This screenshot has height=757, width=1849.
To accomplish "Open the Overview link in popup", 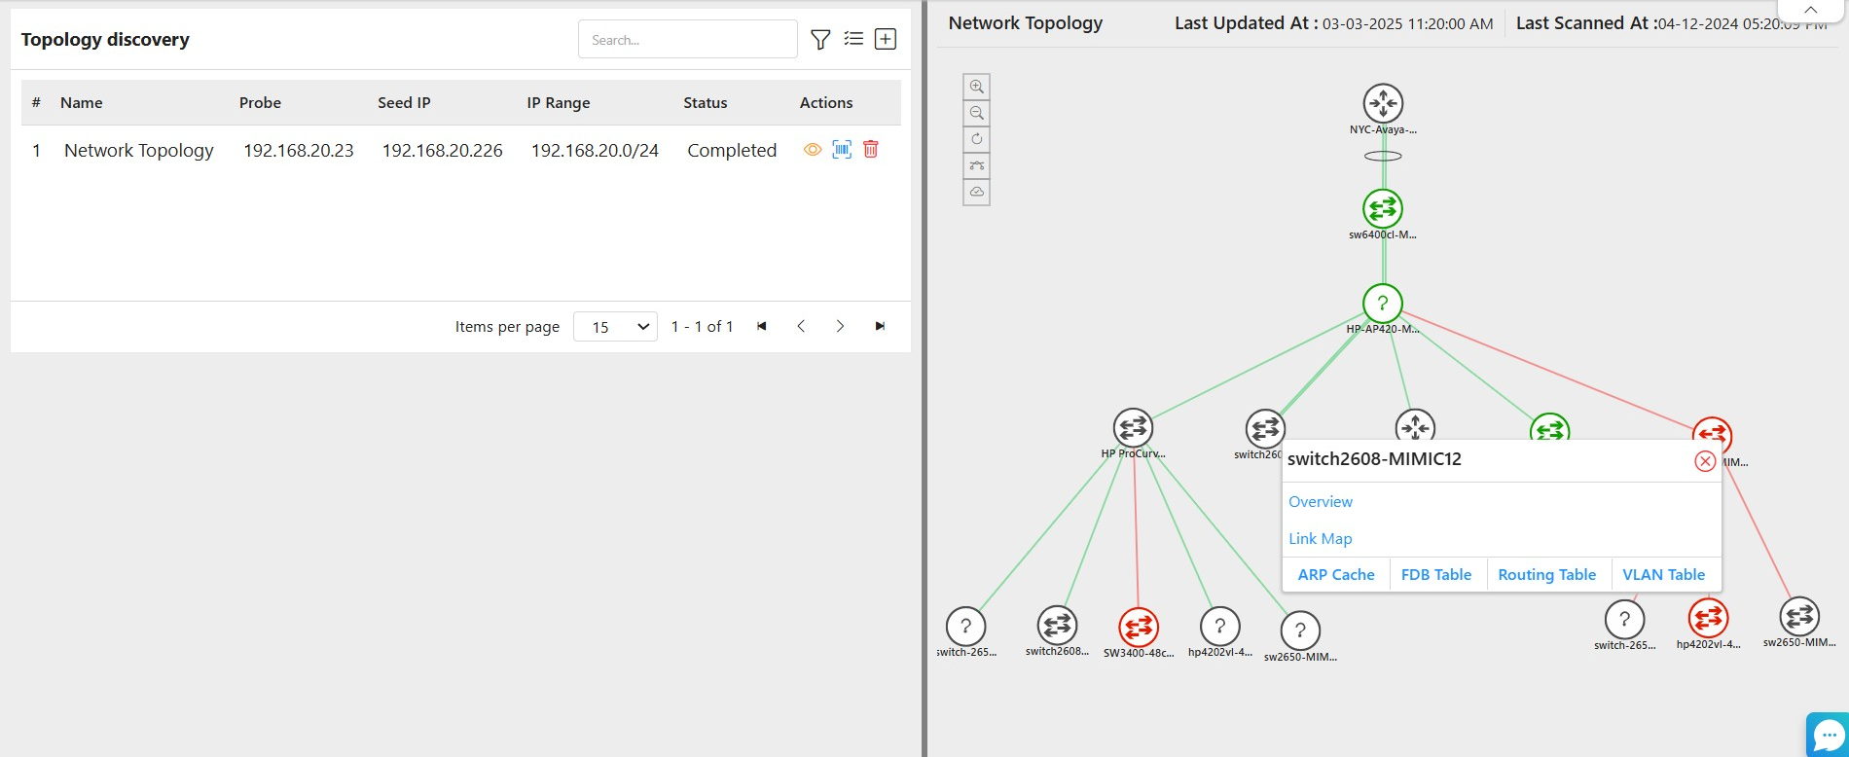I will click(x=1321, y=502).
